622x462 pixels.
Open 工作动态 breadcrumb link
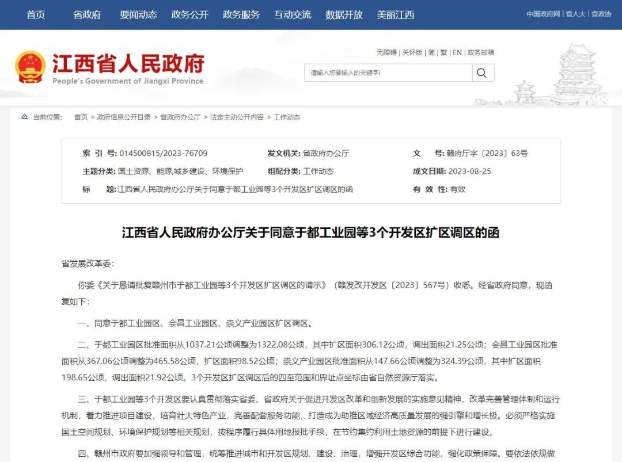[x=288, y=117]
